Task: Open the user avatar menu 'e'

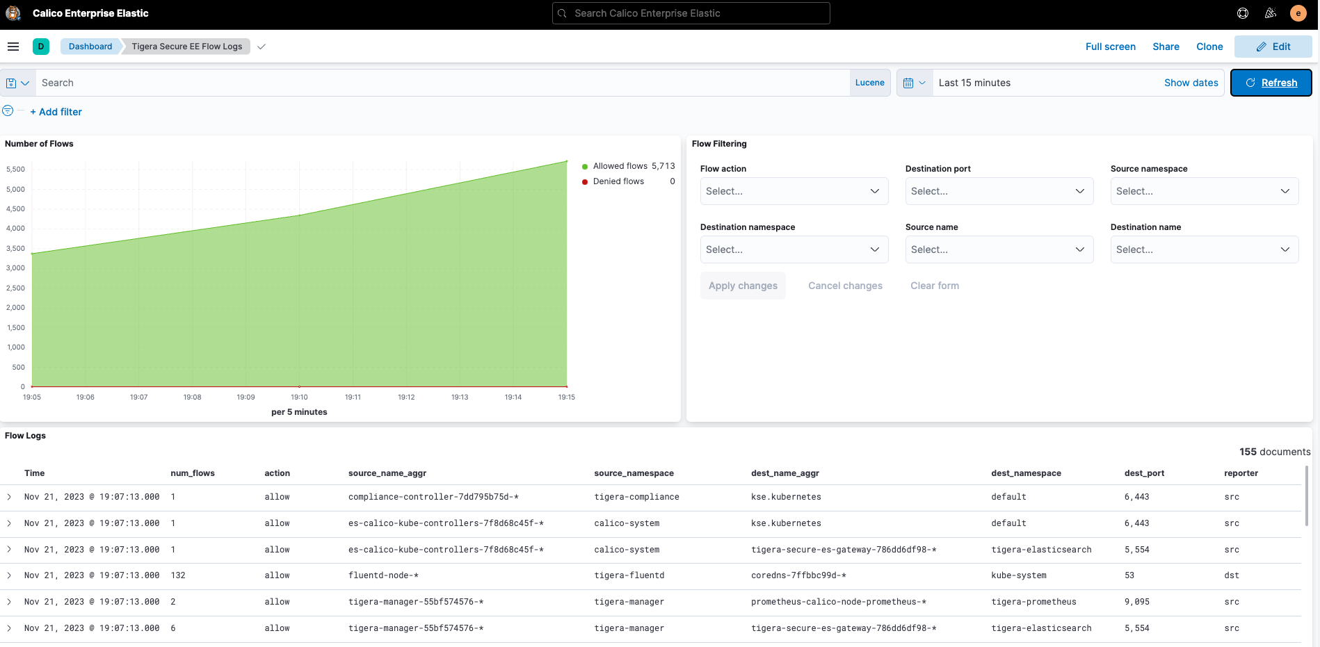Action: click(1298, 13)
